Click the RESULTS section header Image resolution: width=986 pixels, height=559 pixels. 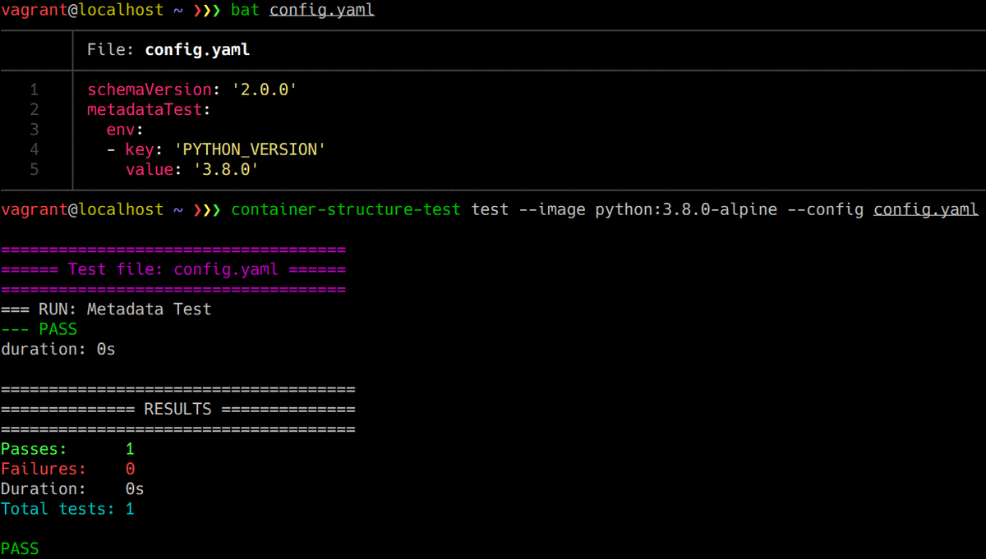[178, 409]
